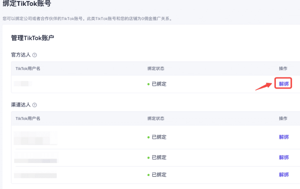The width and height of the screenshot is (300, 189).
Task: Select the blurred 官方达人 username
Action: pyautogui.click(x=23, y=84)
